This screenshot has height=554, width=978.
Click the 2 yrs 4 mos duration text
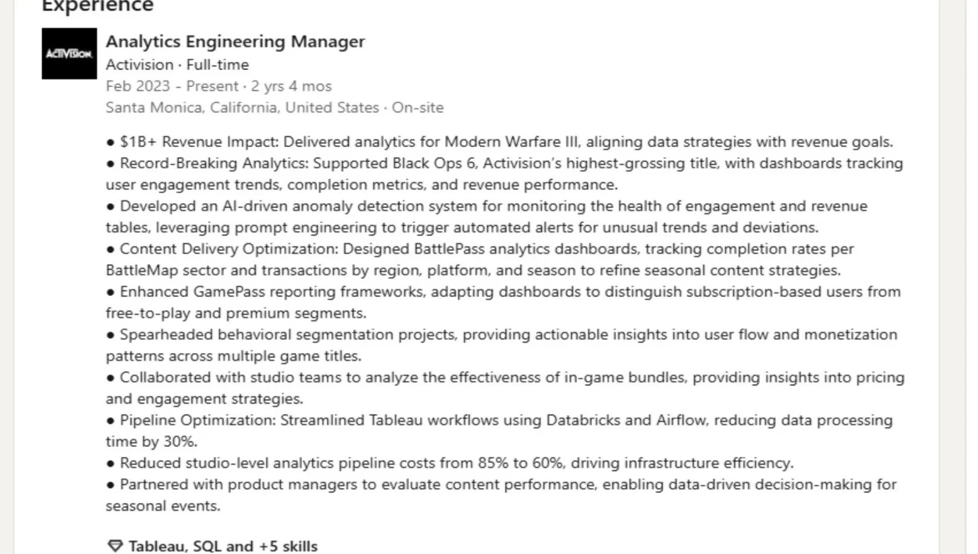click(291, 86)
